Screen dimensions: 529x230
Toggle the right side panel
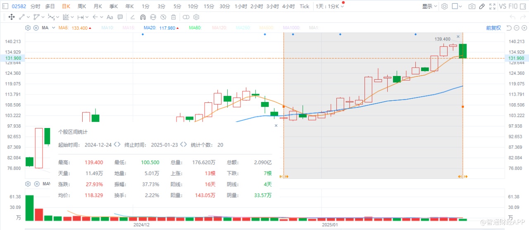tap(524, 6)
